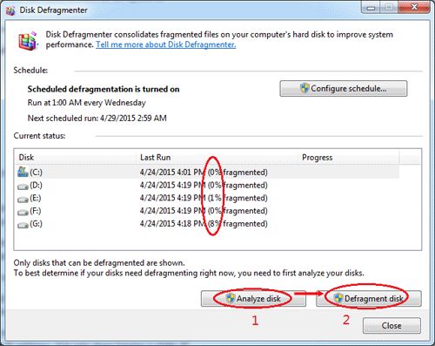Click the D: last run 4/24/2015 4:19 PM entry
Screen dimensions: 435x346
pos(204,185)
